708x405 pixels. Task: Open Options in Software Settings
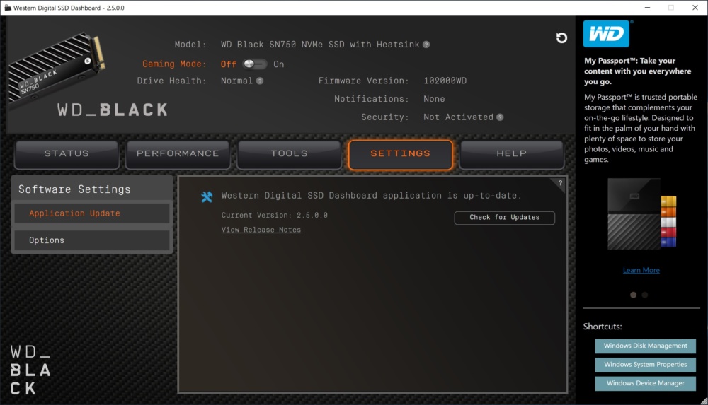pos(92,240)
